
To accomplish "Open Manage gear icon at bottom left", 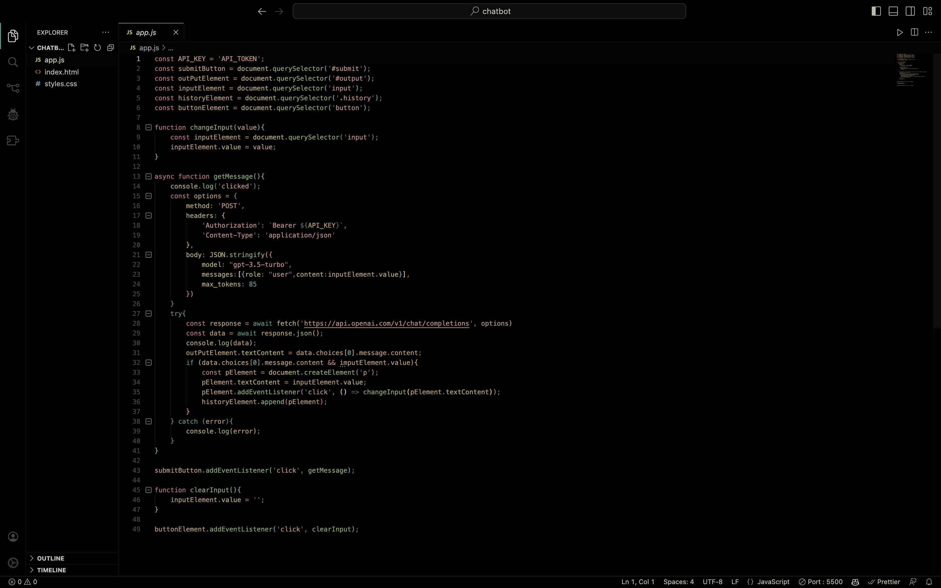I will tap(13, 562).
